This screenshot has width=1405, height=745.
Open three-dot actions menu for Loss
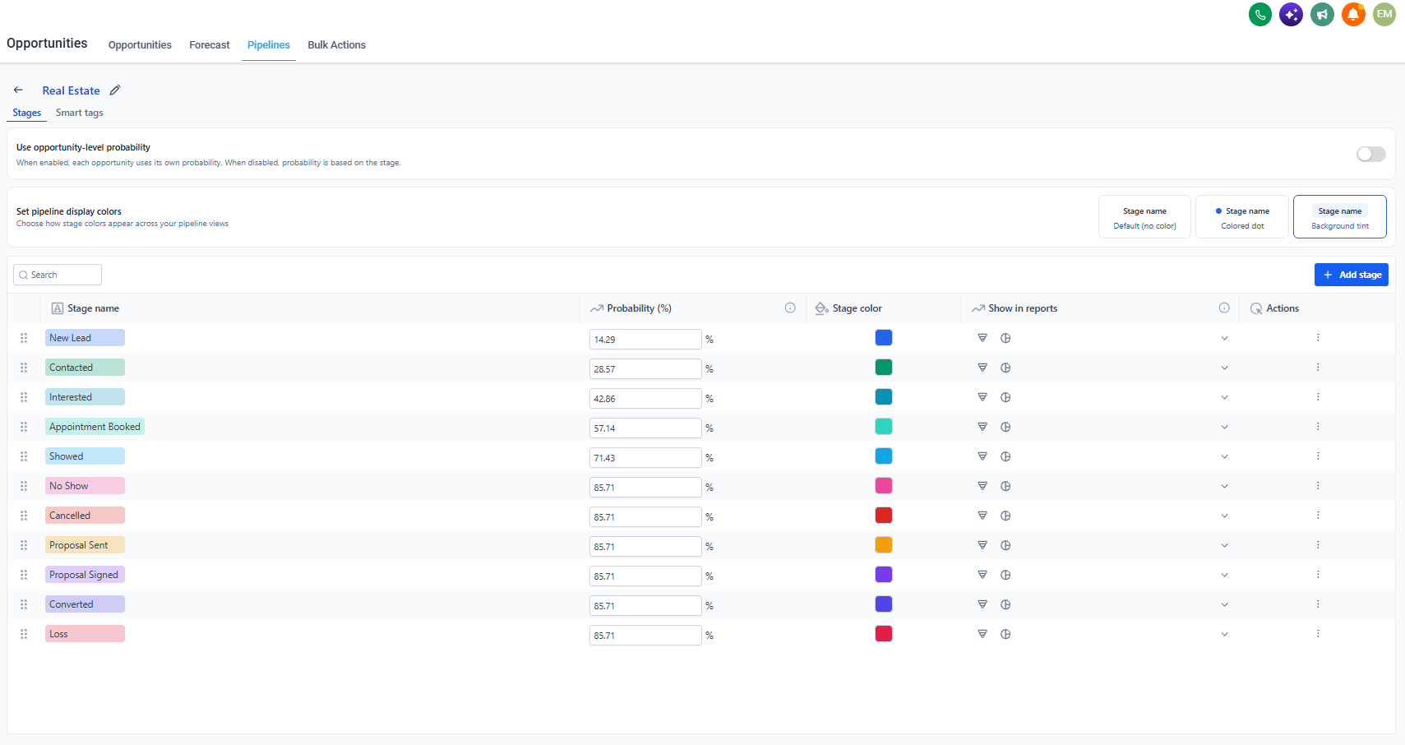[x=1318, y=634]
